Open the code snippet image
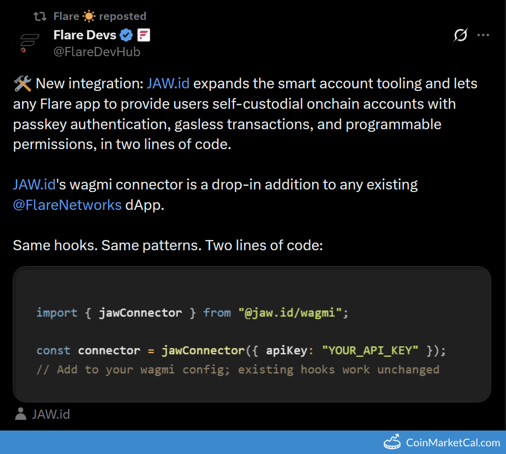Image resolution: width=506 pixels, height=454 pixels. 252,334
